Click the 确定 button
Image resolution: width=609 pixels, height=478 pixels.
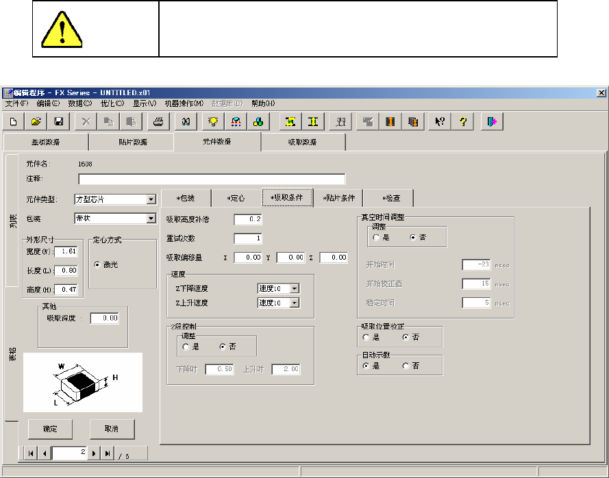pos(50,429)
